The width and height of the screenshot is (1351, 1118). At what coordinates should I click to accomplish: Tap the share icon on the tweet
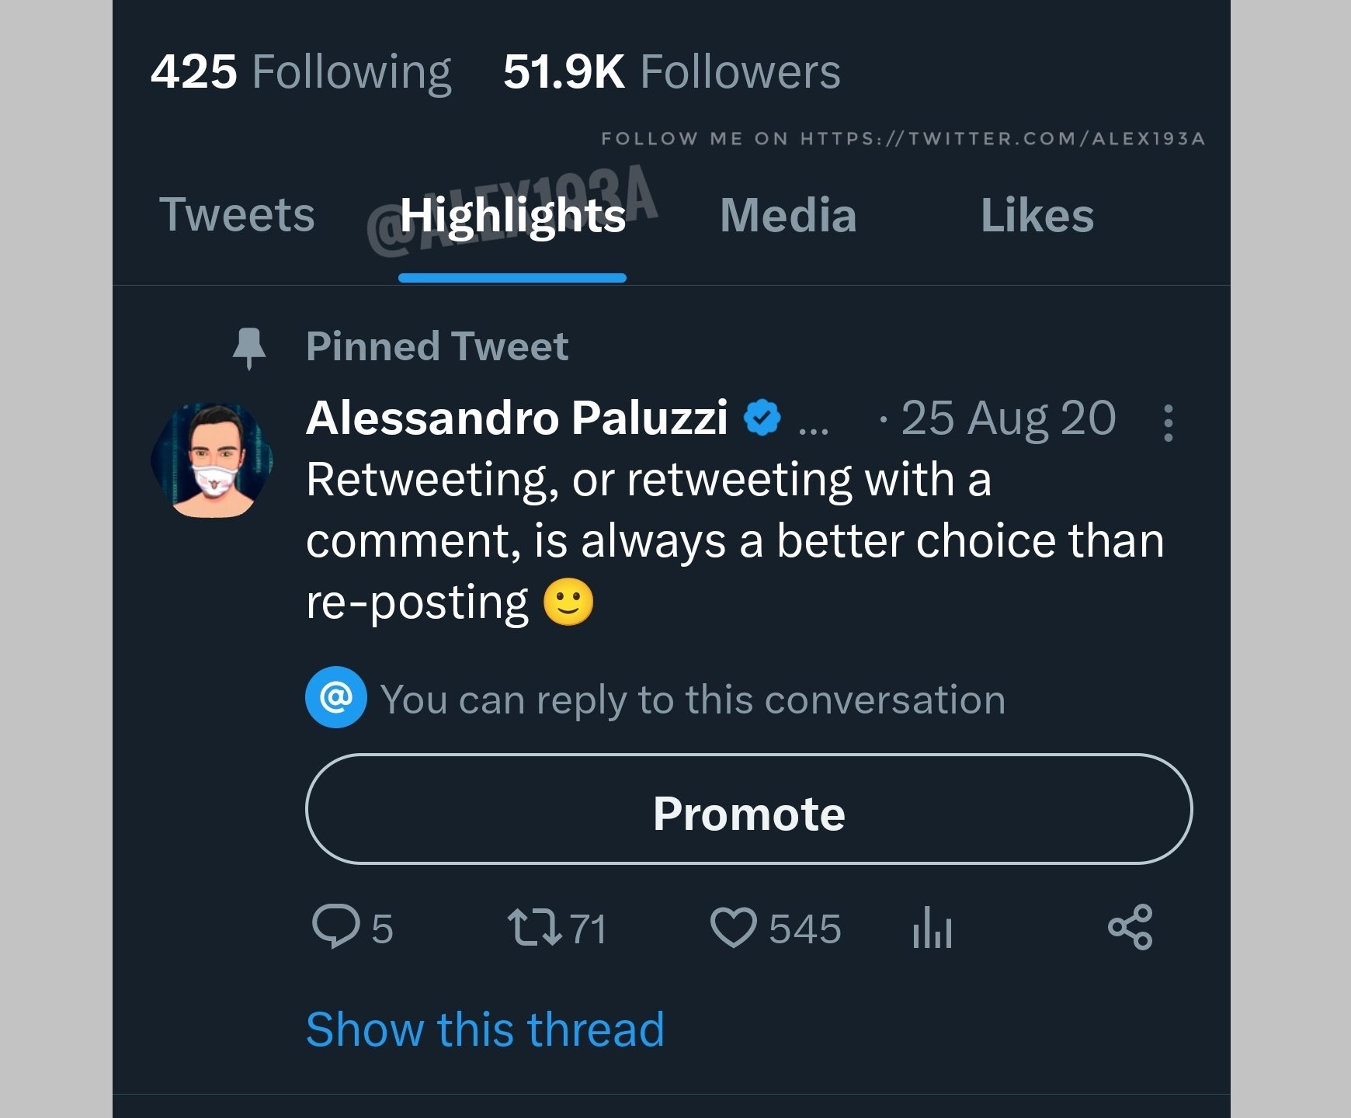pyautogui.click(x=1130, y=927)
